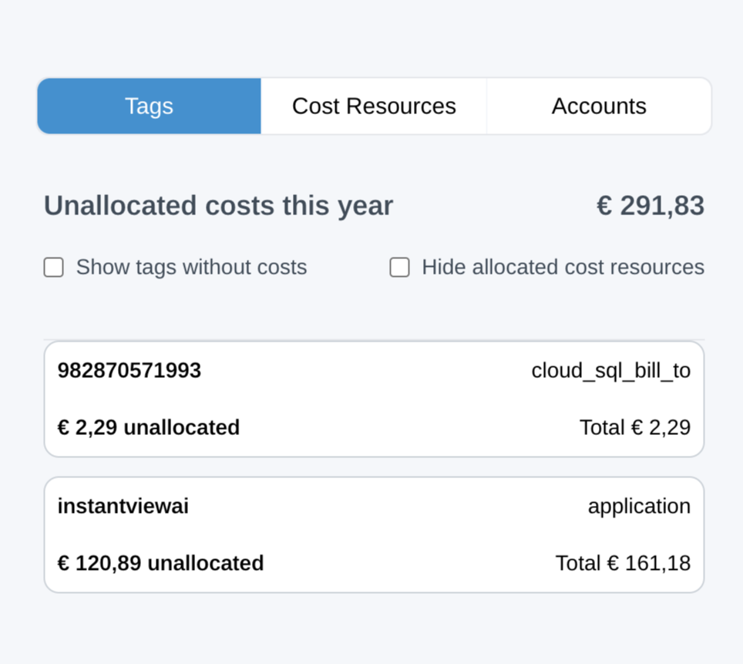Click the application tag key label

click(x=639, y=507)
